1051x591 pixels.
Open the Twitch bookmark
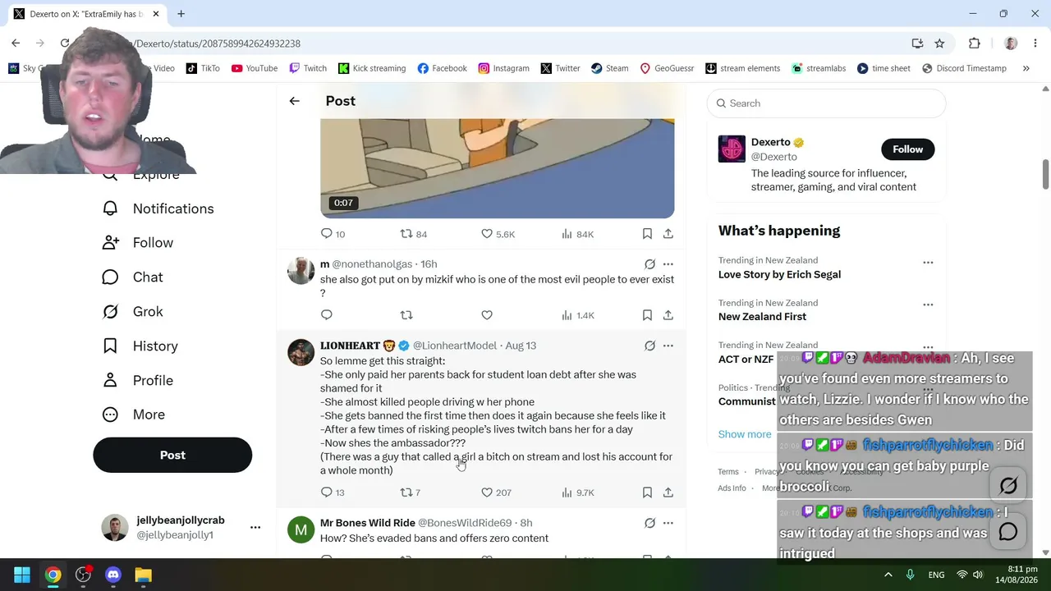tap(308, 68)
